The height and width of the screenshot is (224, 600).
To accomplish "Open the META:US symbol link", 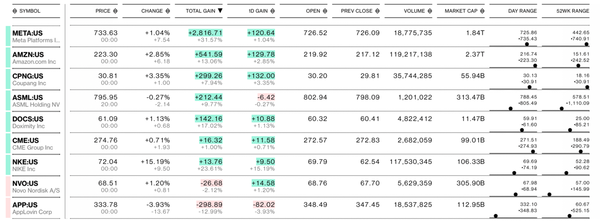I will (28, 33).
